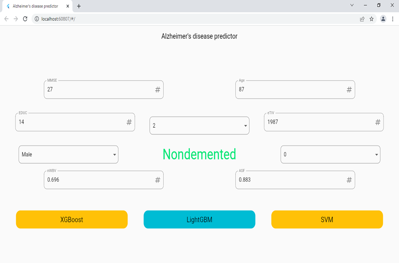Click the hash icon in EDUC field
The image size is (399, 263).
pos(129,122)
